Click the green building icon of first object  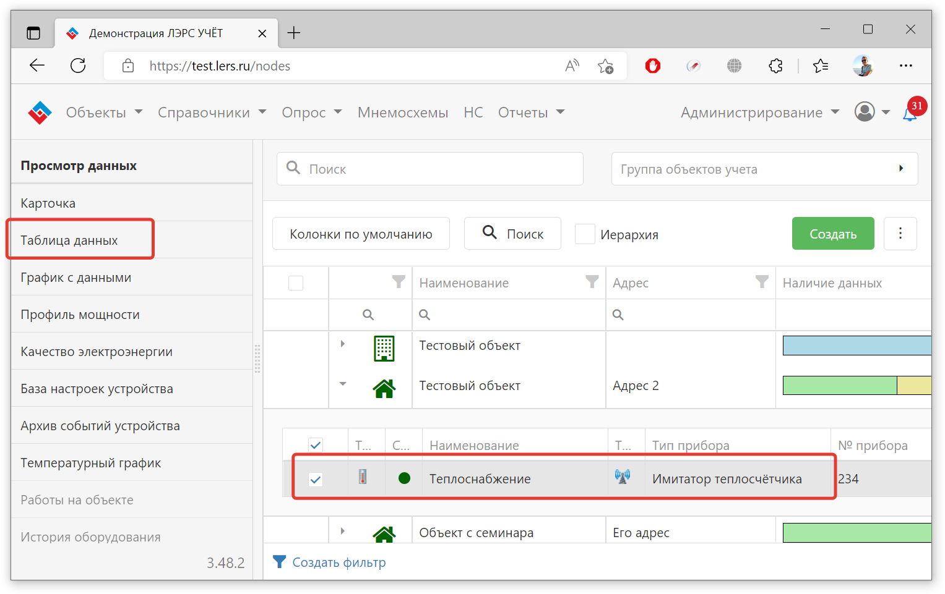click(x=384, y=349)
